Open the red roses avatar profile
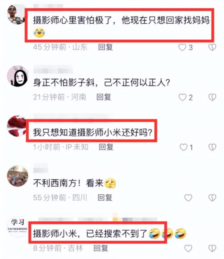Viewport: 224px width, 259px height. point(17,126)
